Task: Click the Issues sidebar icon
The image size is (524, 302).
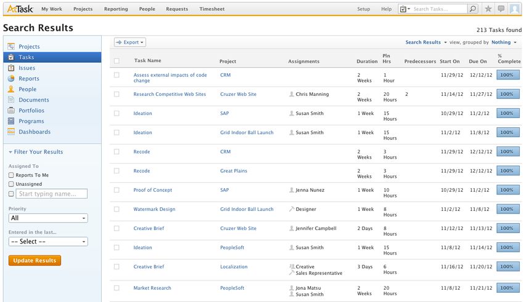Action: [11, 68]
